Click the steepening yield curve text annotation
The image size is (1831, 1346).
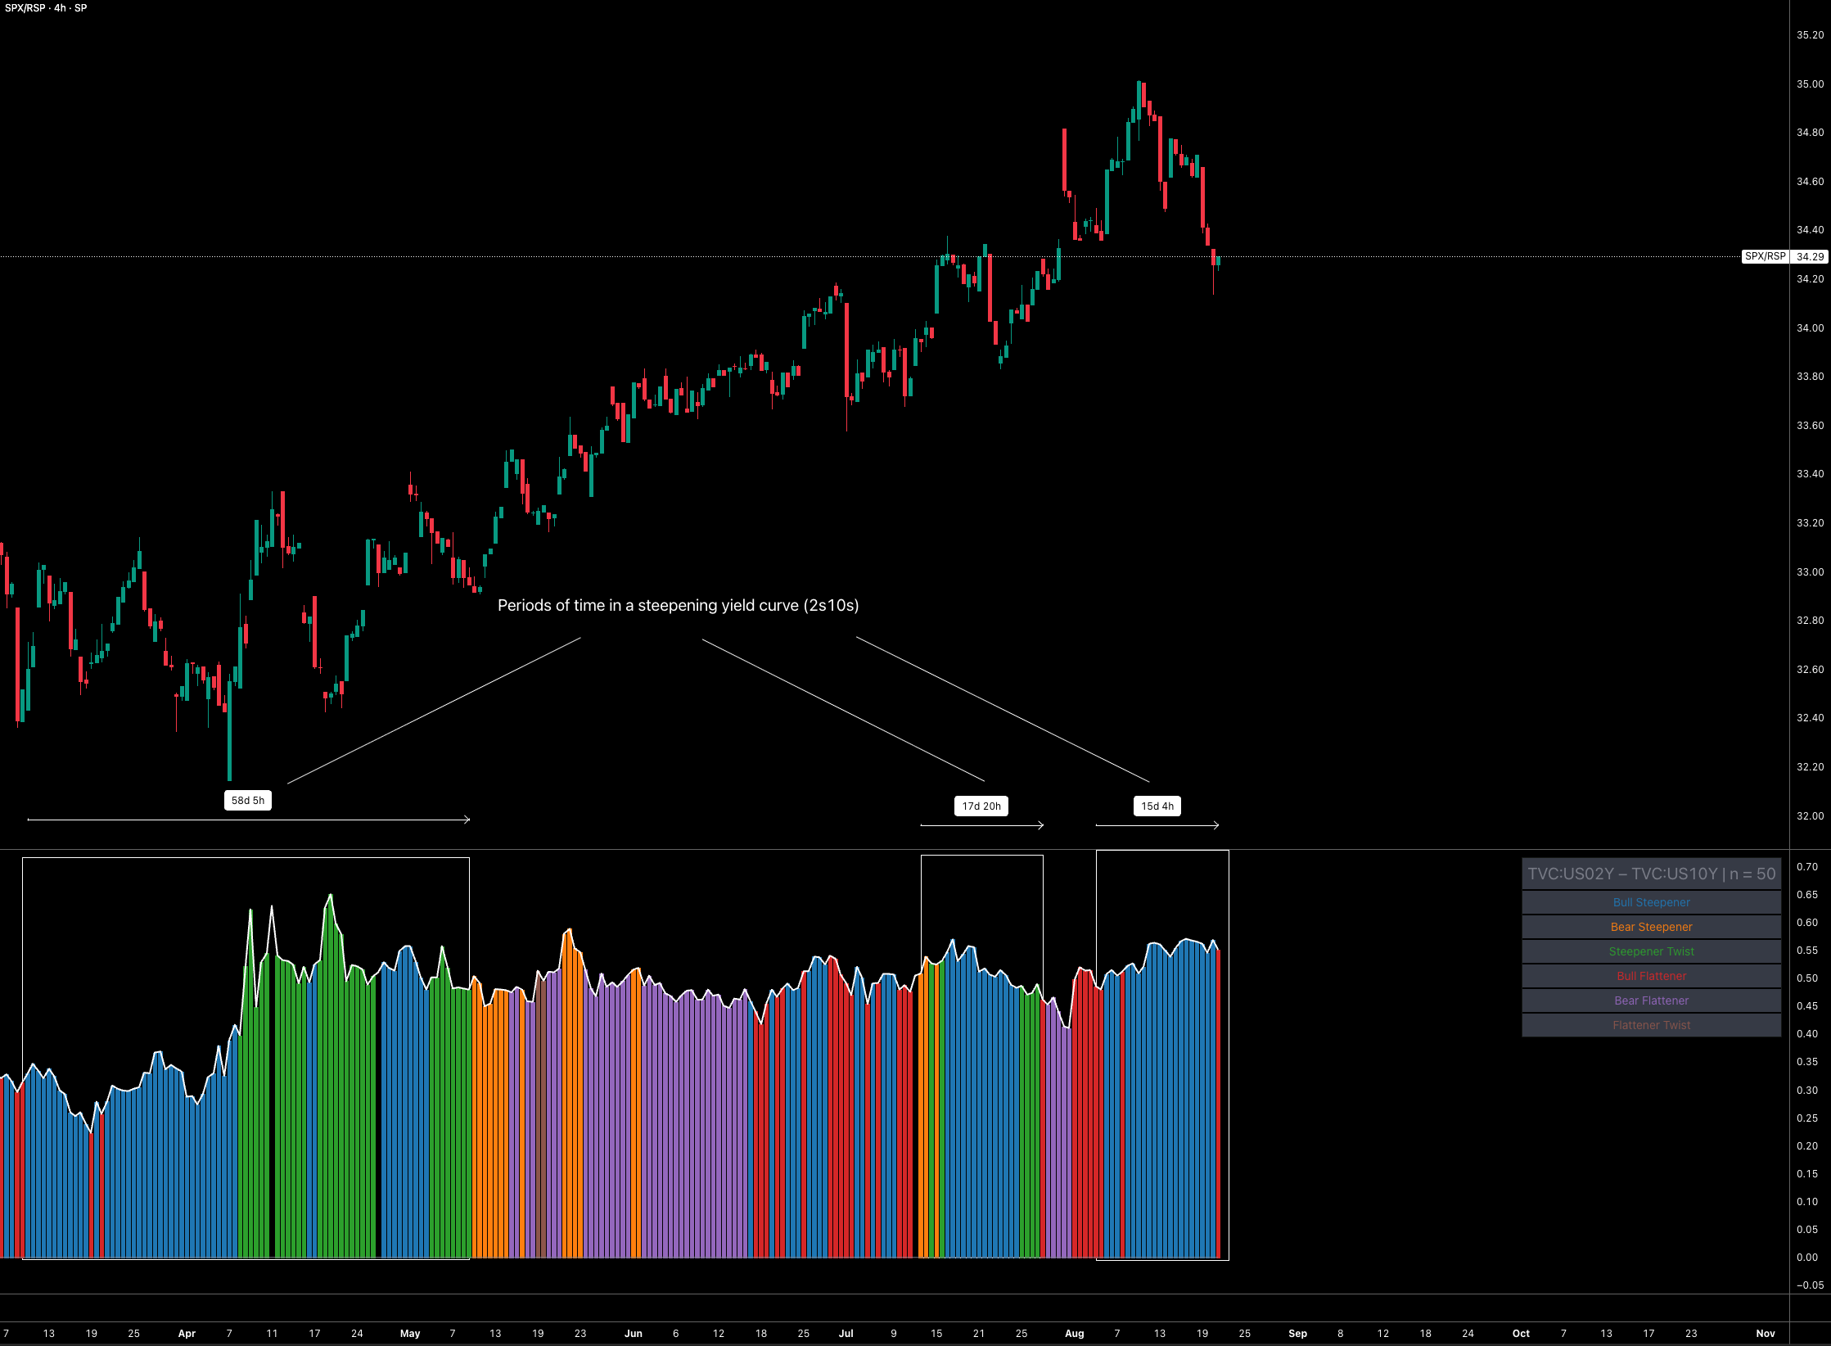(678, 606)
